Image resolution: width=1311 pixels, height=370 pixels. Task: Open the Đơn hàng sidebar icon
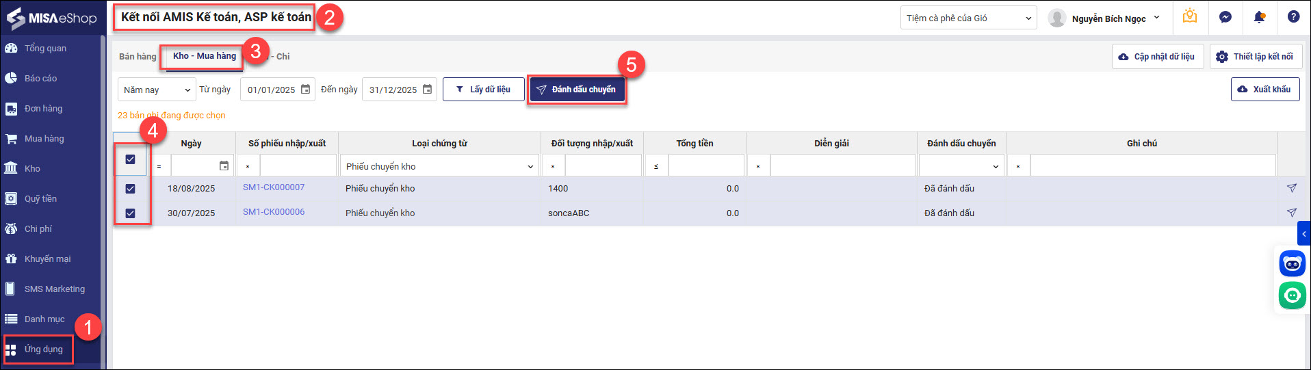click(11, 108)
